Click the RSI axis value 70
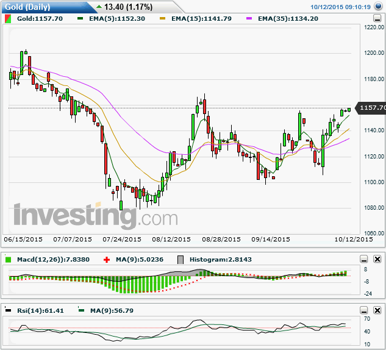 coord(367,319)
